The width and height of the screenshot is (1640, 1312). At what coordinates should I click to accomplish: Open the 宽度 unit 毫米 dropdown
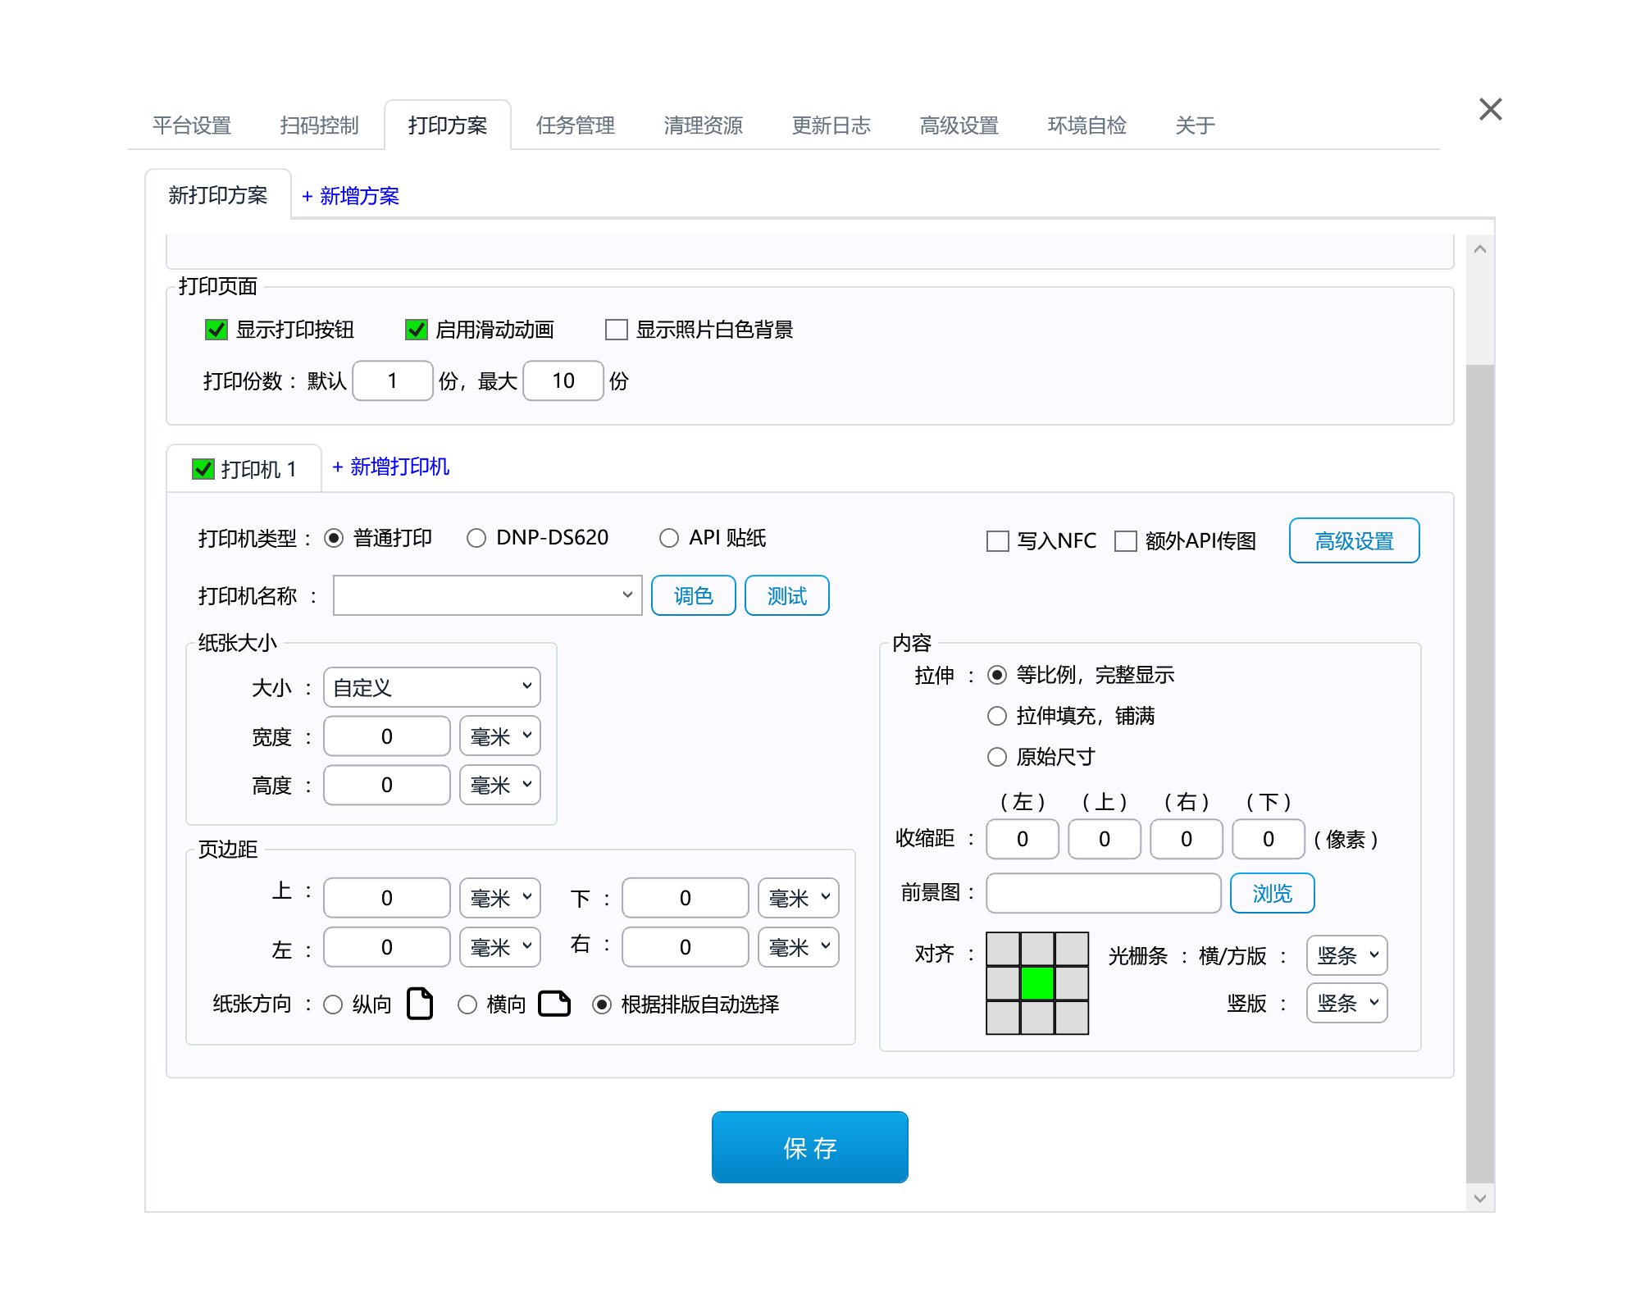coord(500,736)
